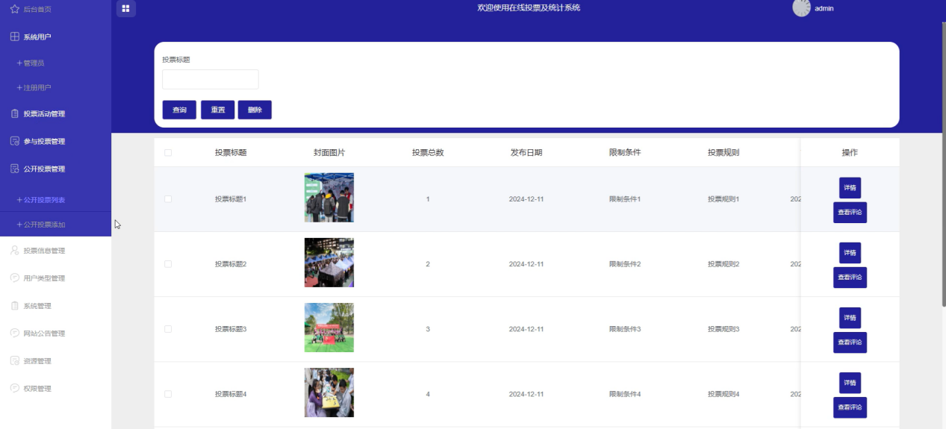The height and width of the screenshot is (429, 946).
Task: Click the 投票规则2 cell
Action: 723,264
